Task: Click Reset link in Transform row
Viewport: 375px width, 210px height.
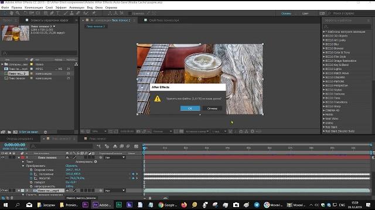Action: pyautogui.click(x=71, y=166)
